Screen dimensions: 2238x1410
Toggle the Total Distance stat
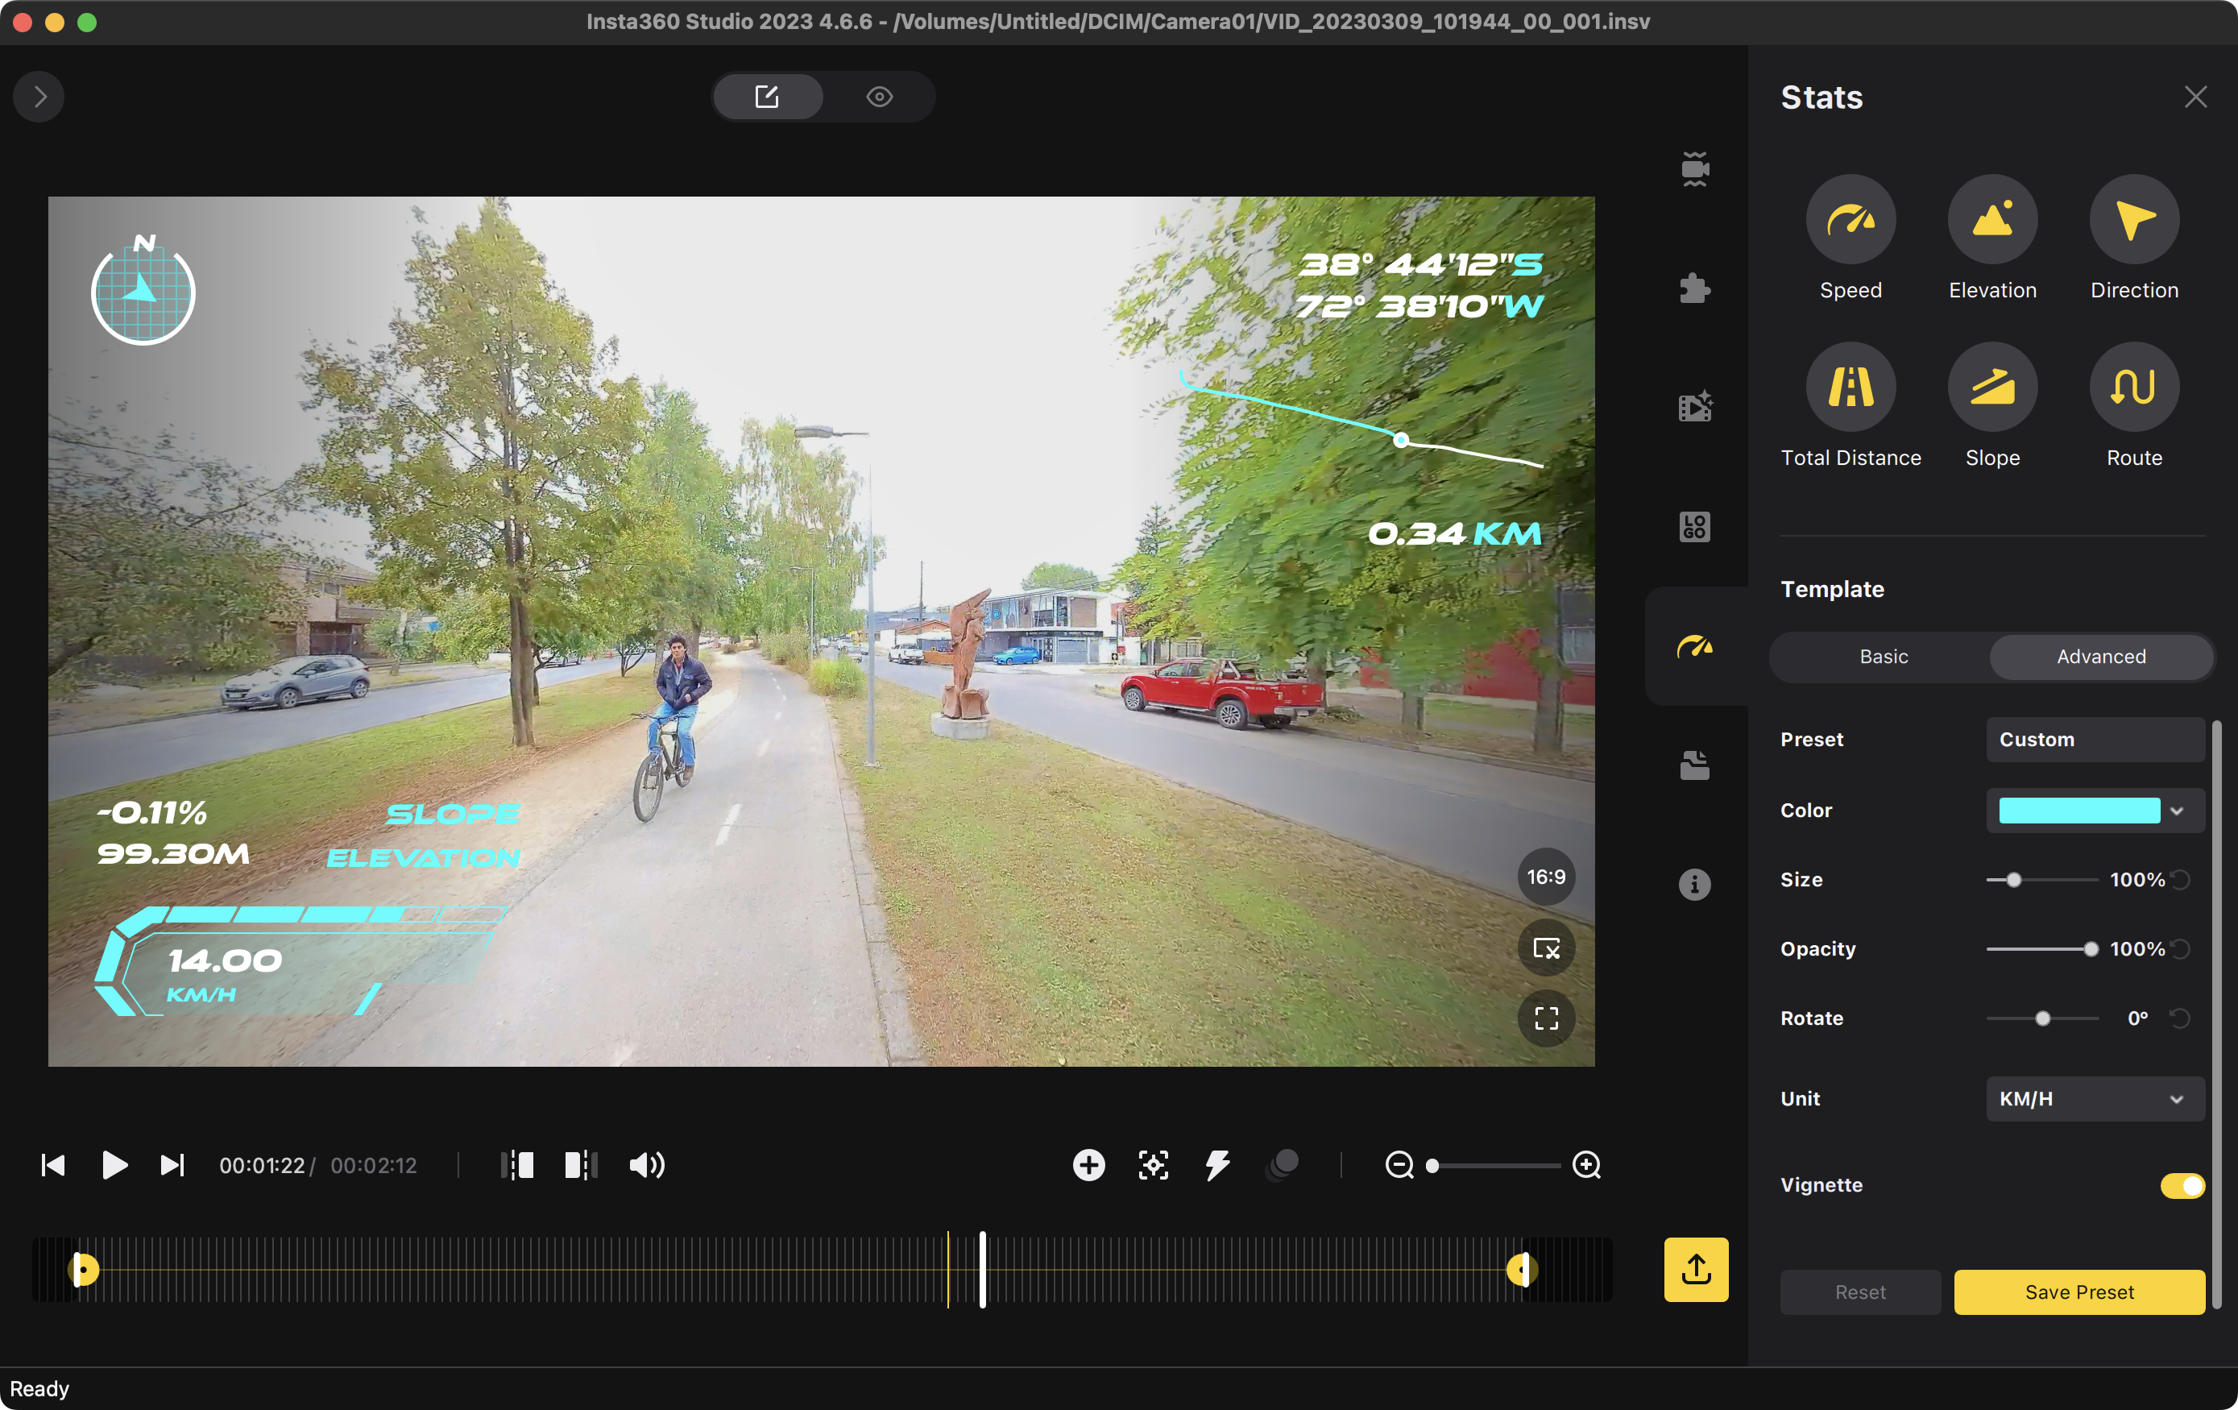(x=1850, y=386)
